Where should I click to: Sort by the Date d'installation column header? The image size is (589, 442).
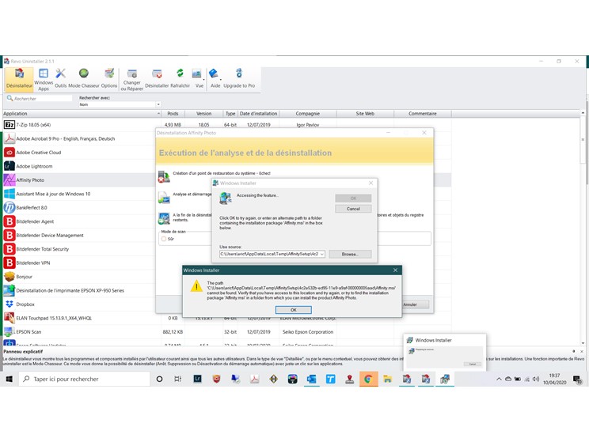click(258, 113)
